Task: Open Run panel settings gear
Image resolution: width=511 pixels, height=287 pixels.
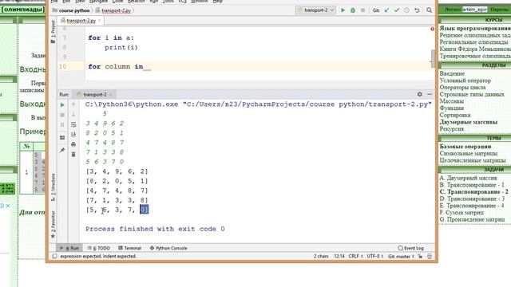Action: [420, 94]
